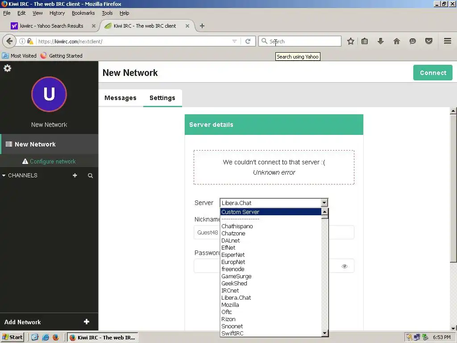This screenshot has width=457, height=343.
Task: Open the File menu
Action: (7, 13)
